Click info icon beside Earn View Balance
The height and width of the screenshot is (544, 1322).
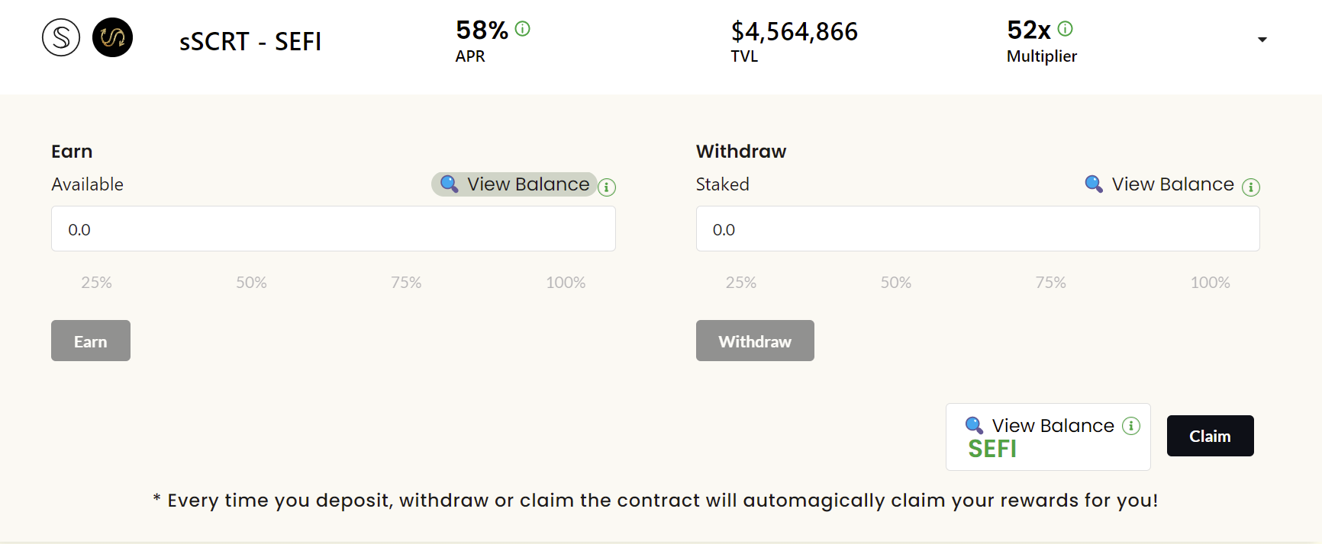point(607,187)
